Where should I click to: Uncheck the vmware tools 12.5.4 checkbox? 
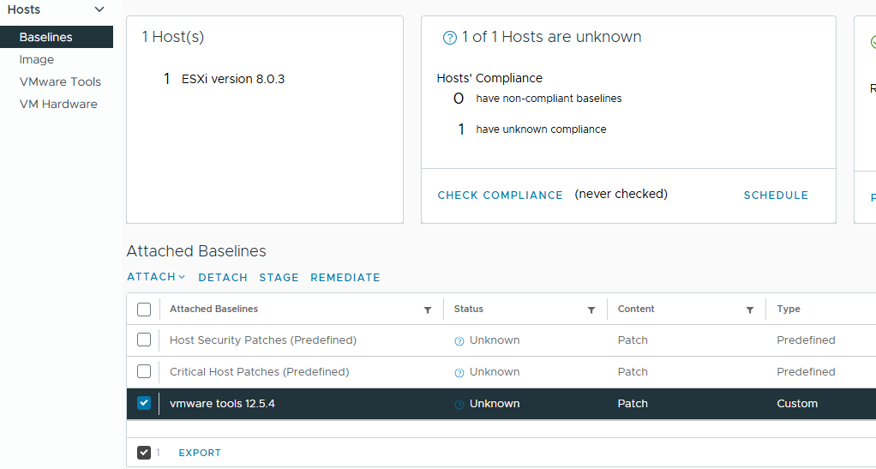(x=144, y=404)
